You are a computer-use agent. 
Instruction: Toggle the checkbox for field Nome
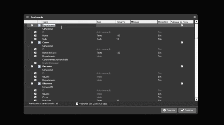(x=35, y=35)
